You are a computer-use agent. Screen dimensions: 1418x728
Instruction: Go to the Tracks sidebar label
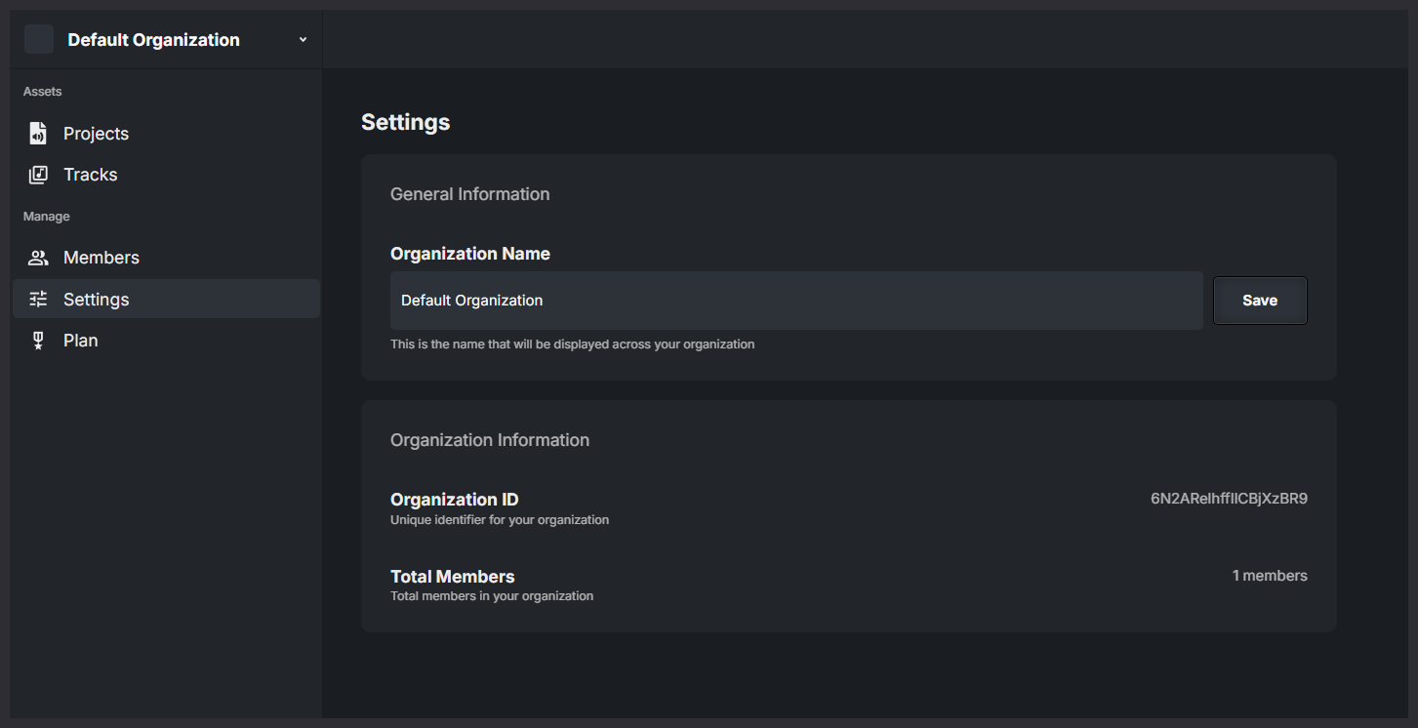tap(90, 175)
